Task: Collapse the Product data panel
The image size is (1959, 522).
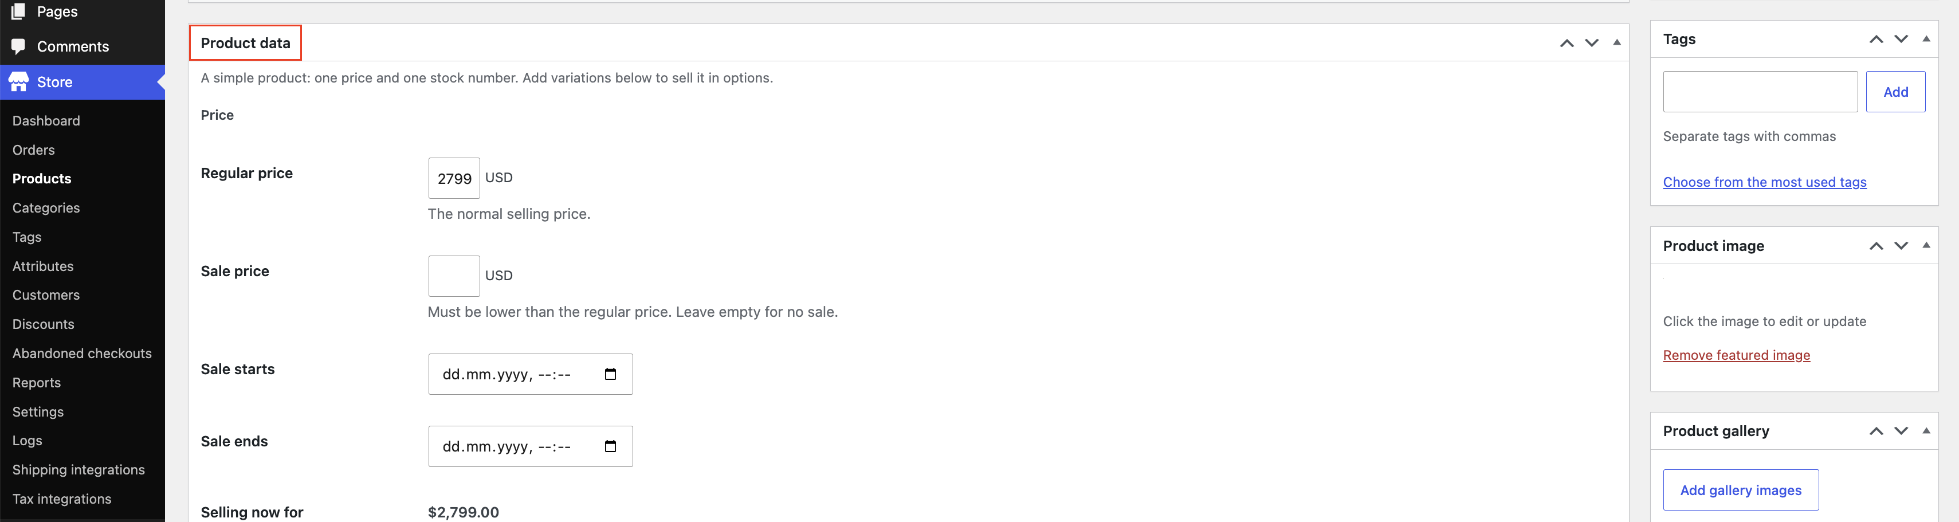Action: pos(1617,42)
